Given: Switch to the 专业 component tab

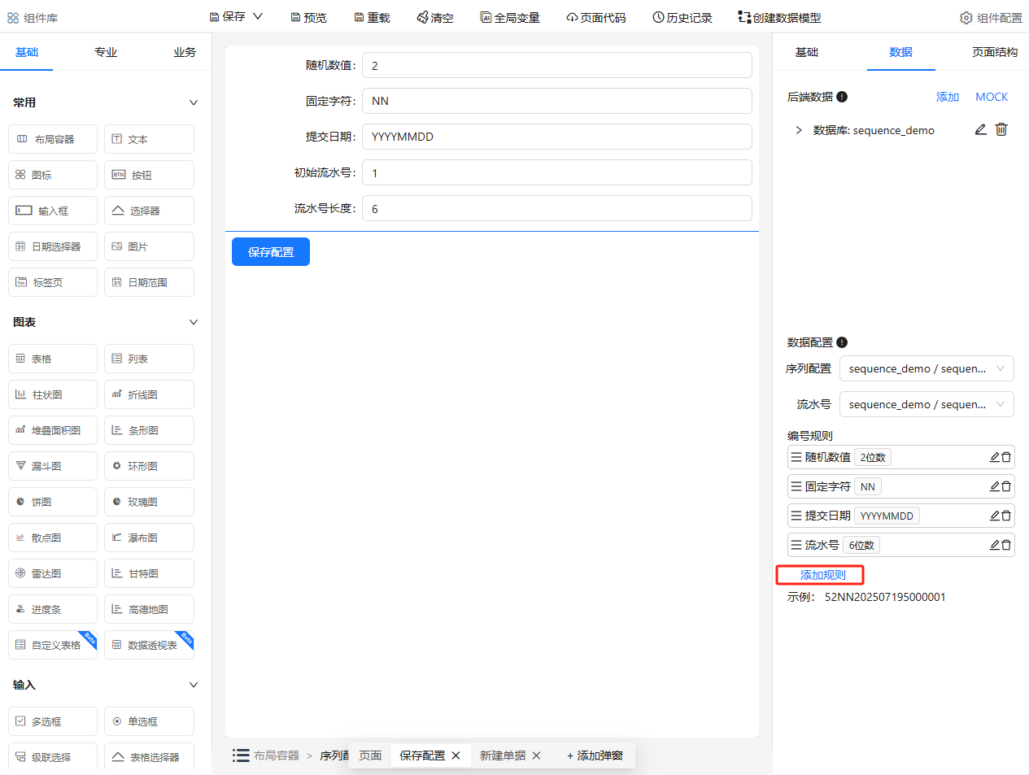Looking at the screenshot, I should pos(105,51).
